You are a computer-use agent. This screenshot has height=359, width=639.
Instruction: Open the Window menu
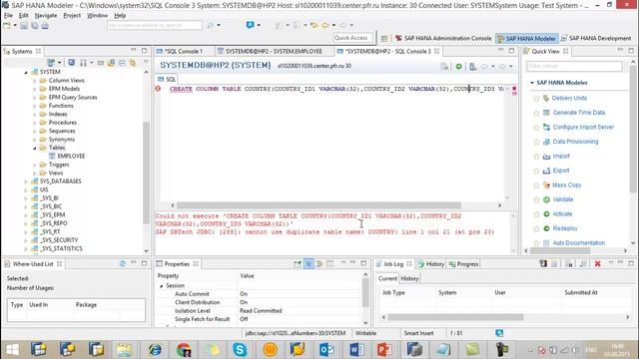point(98,16)
